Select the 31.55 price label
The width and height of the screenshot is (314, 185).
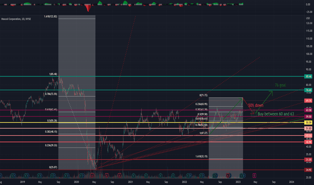(x=308, y=159)
